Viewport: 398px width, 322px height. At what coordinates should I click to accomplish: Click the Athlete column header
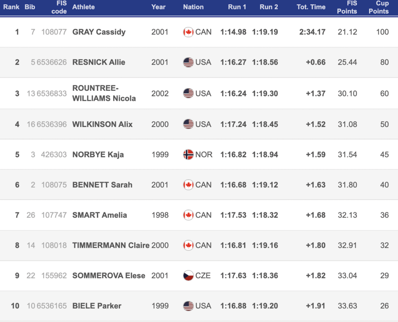tap(83, 7)
